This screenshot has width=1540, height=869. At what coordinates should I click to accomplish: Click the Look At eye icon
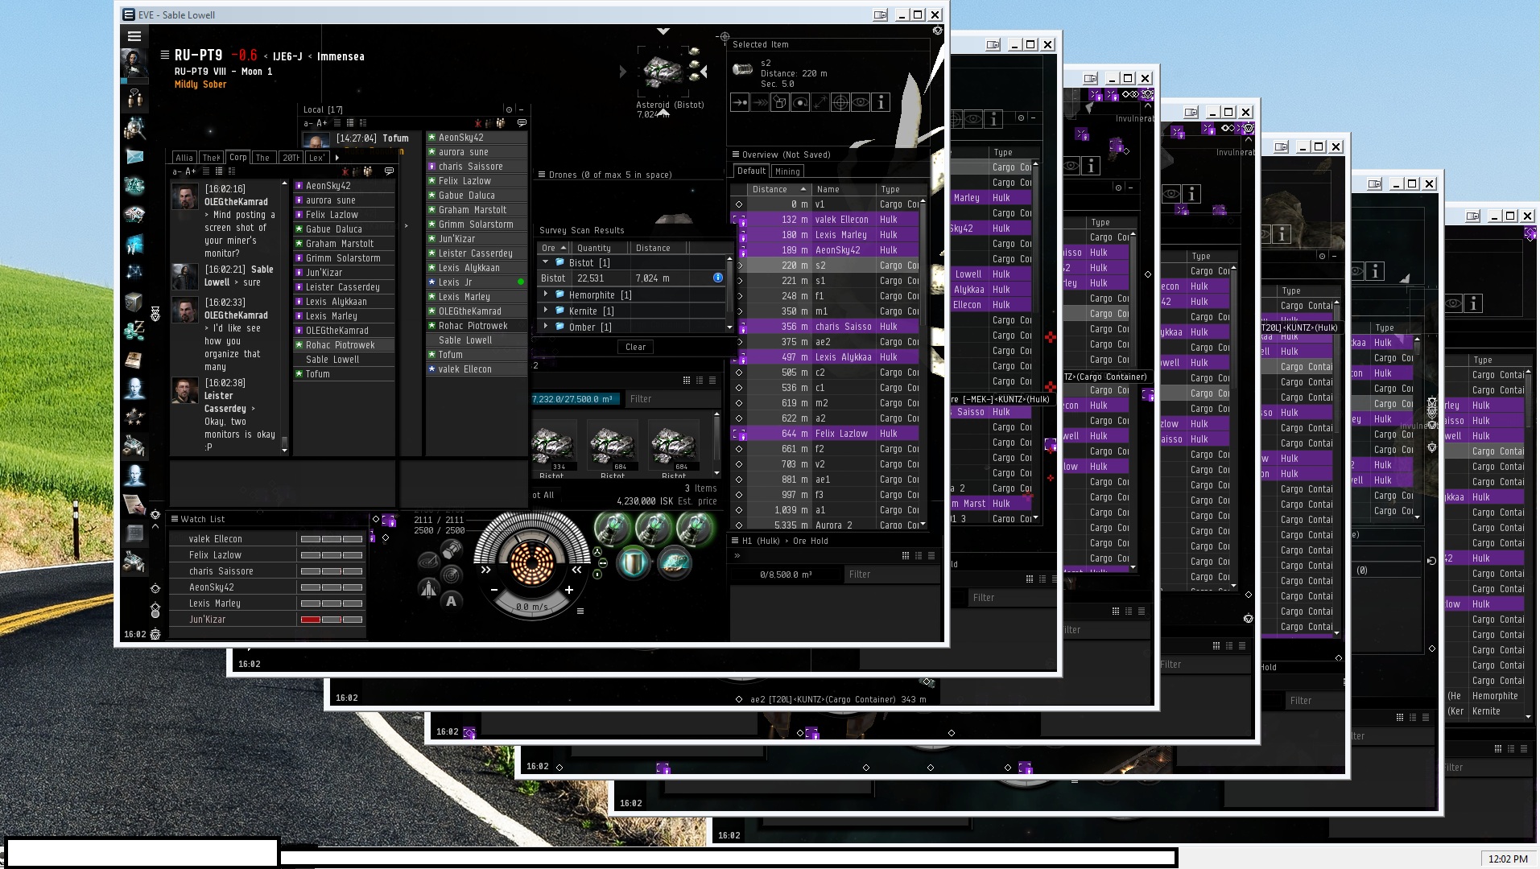861,102
